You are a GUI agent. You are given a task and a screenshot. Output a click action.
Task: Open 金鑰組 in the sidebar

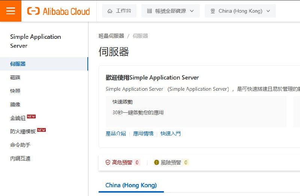(x=18, y=118)
